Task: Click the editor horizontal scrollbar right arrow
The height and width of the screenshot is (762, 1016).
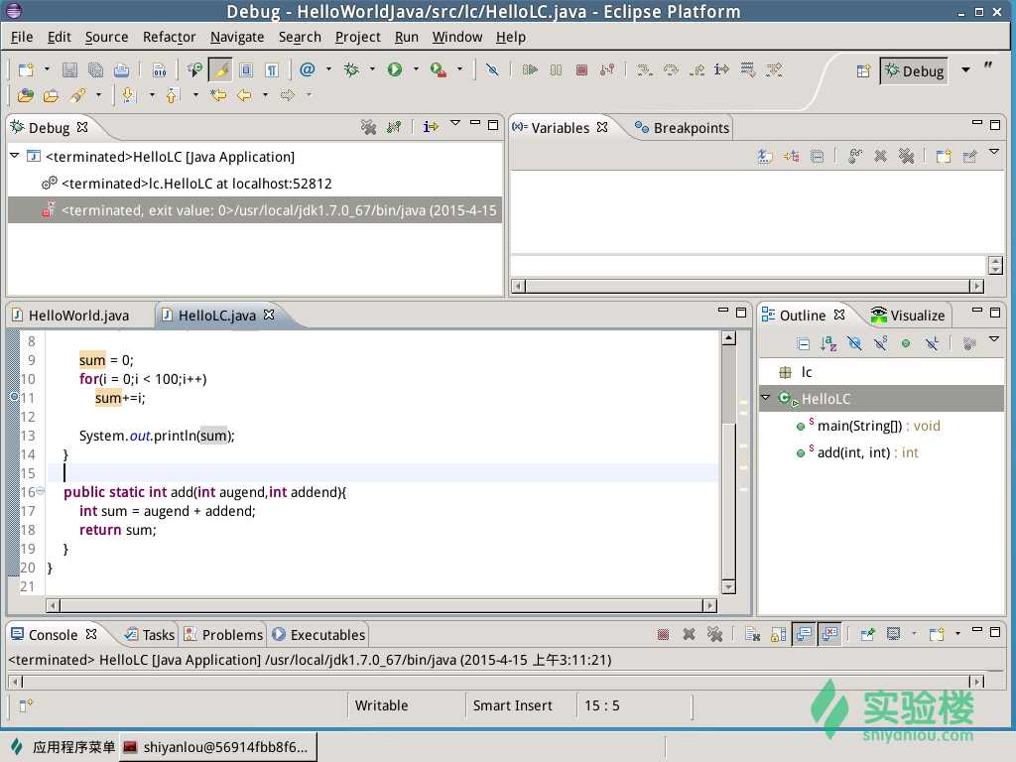Action: [710, 605]
